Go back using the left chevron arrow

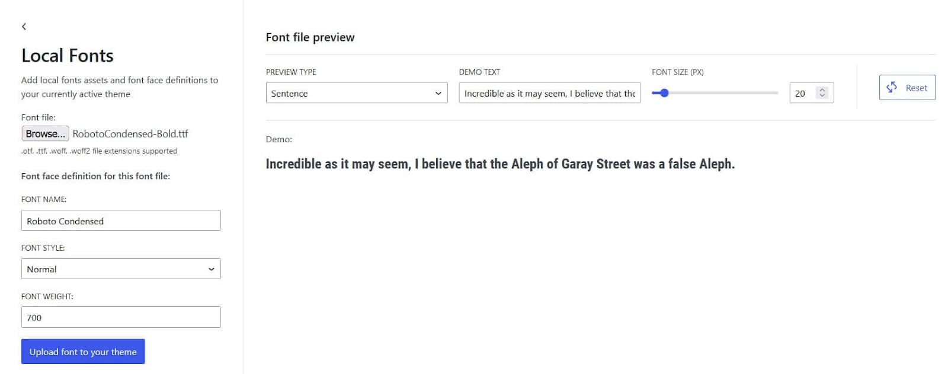[24, 26]
